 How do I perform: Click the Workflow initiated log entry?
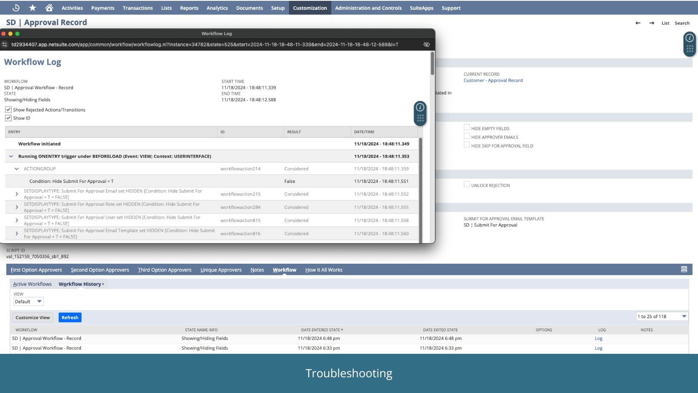(x=39, y=144)
